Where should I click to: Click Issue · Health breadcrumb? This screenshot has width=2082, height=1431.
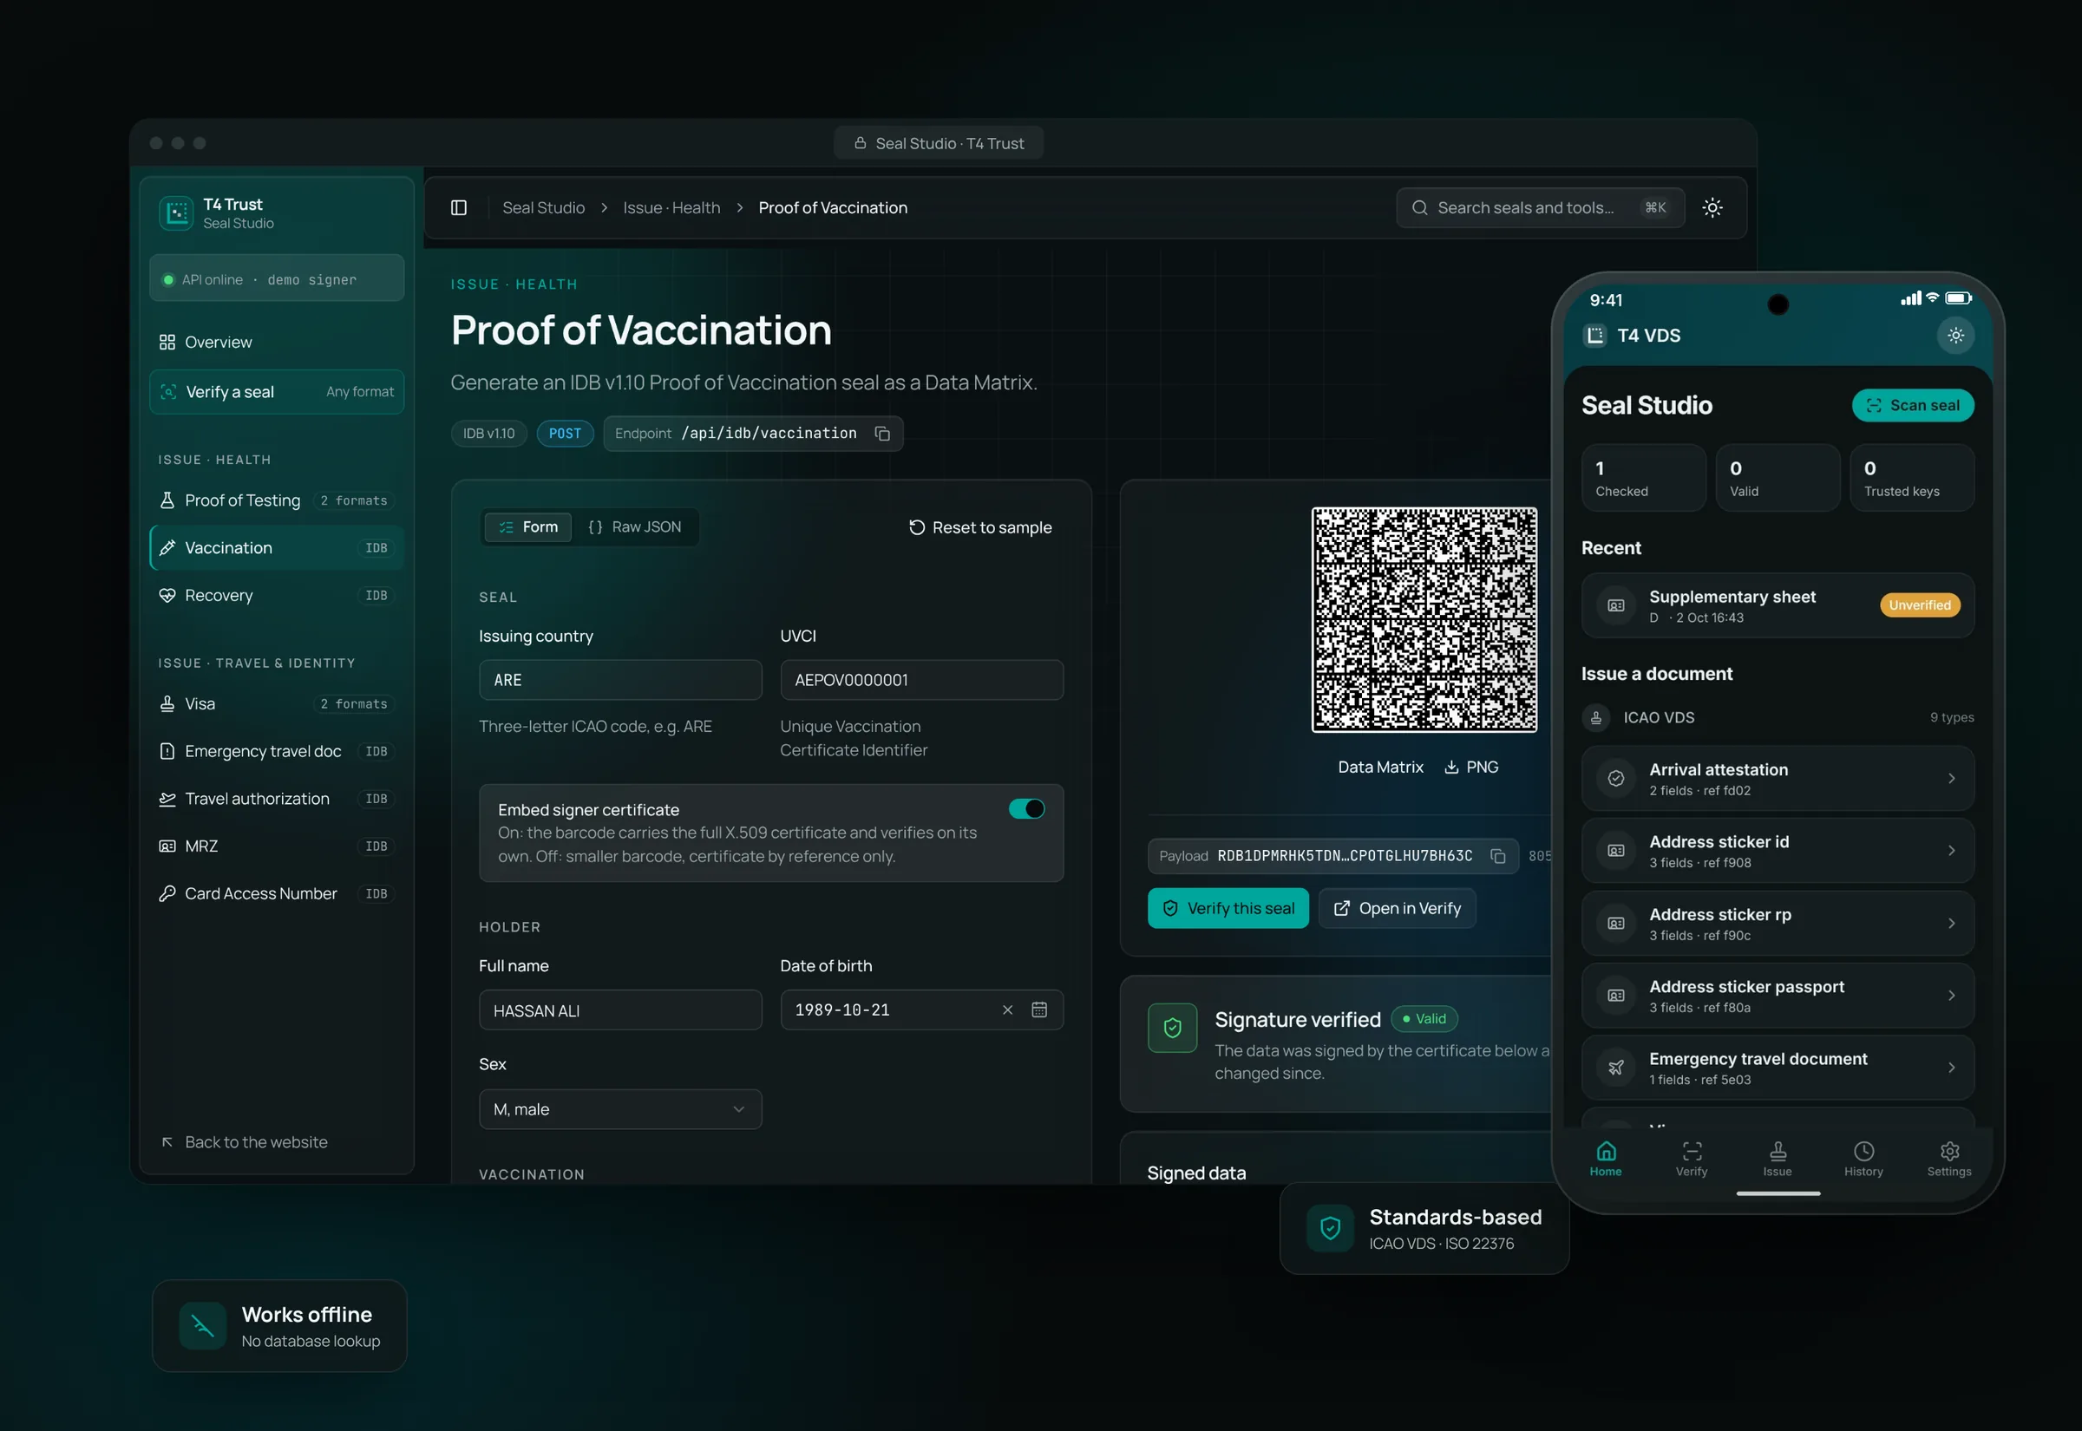(x=671, y=208)
